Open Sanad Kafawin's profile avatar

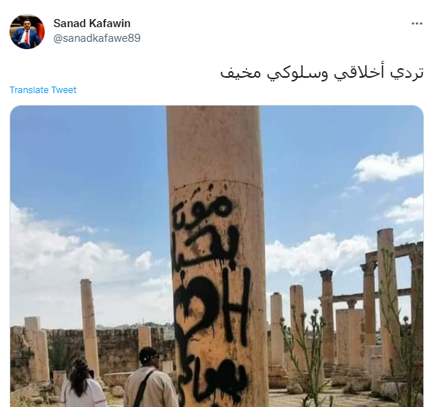27,32
